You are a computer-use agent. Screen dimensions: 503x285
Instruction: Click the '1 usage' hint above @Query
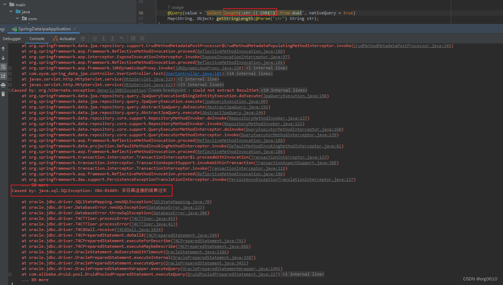point(176,7)
